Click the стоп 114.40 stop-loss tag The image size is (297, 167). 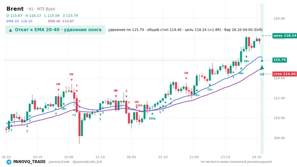pyautogui.click(x=284, y=74)
